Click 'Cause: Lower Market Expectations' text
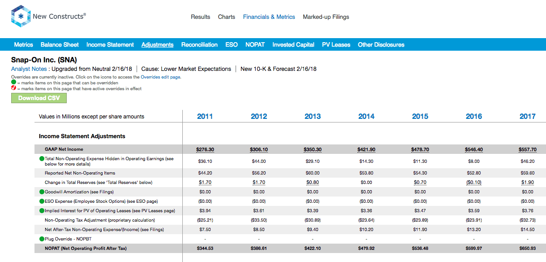 186,69
